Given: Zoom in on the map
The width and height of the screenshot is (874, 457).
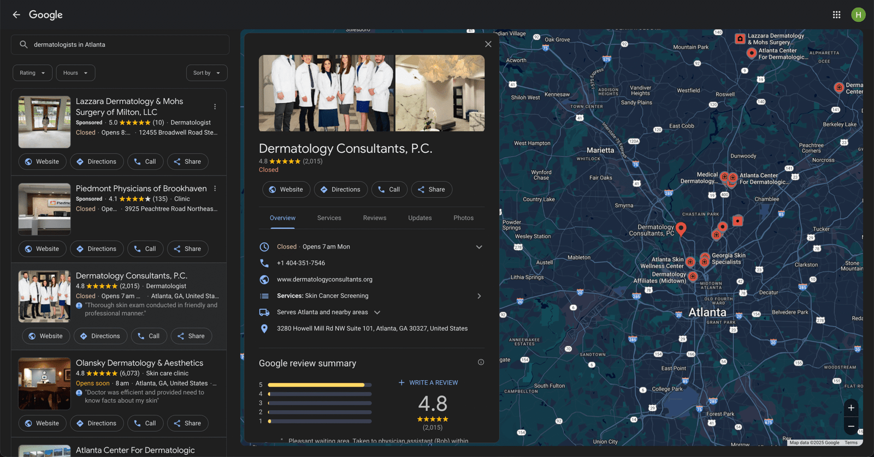Looking at the screenshot, I should [851, 408].
